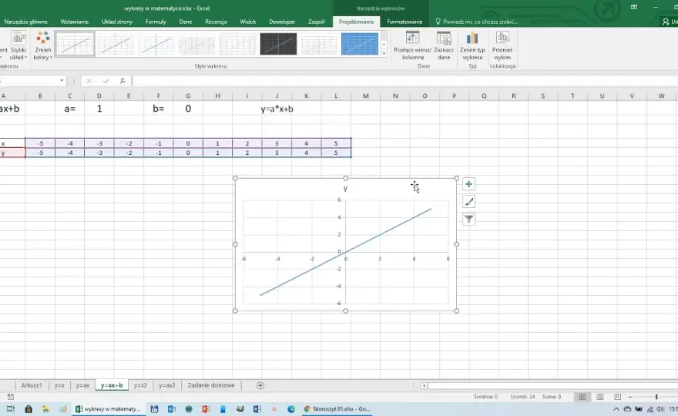Apply the dark background chart style

(x=278, y=44)
